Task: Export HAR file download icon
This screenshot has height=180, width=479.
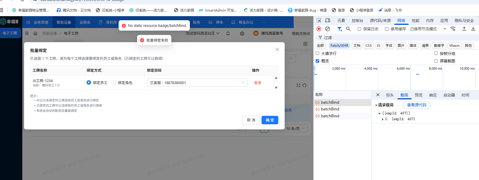Action: [x=473, y=29]
